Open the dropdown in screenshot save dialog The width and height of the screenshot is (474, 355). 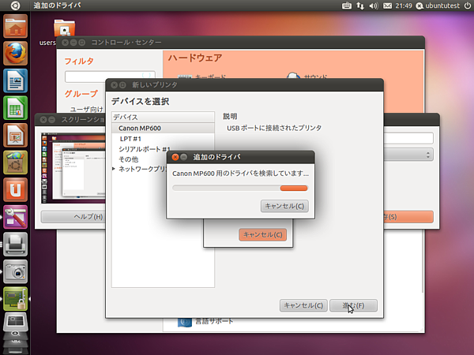[x=408, y=155]
